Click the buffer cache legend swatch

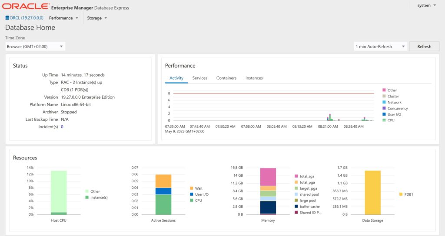296,206
